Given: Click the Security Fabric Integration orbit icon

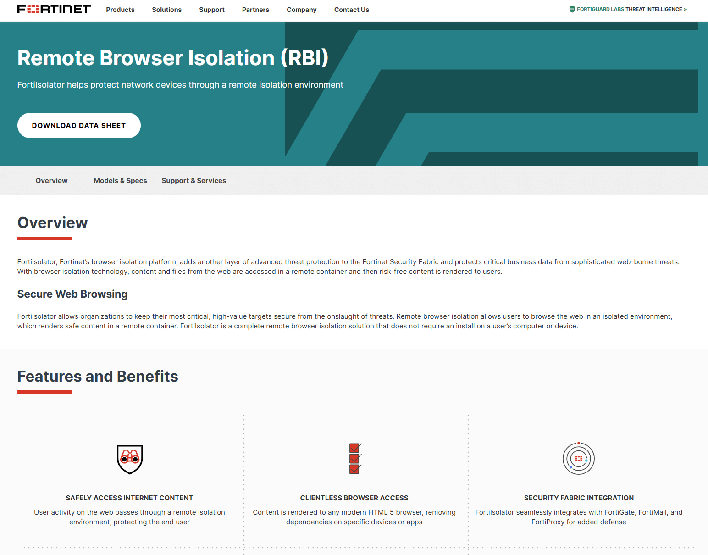Looking at the screenshot, I should coord(578,458).
